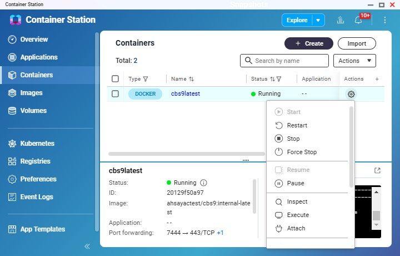
Task: Click the Running status info icon
Action: 203,183
